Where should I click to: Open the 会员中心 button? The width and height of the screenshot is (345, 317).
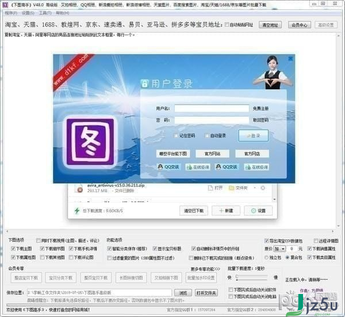[x=299, y=25]
